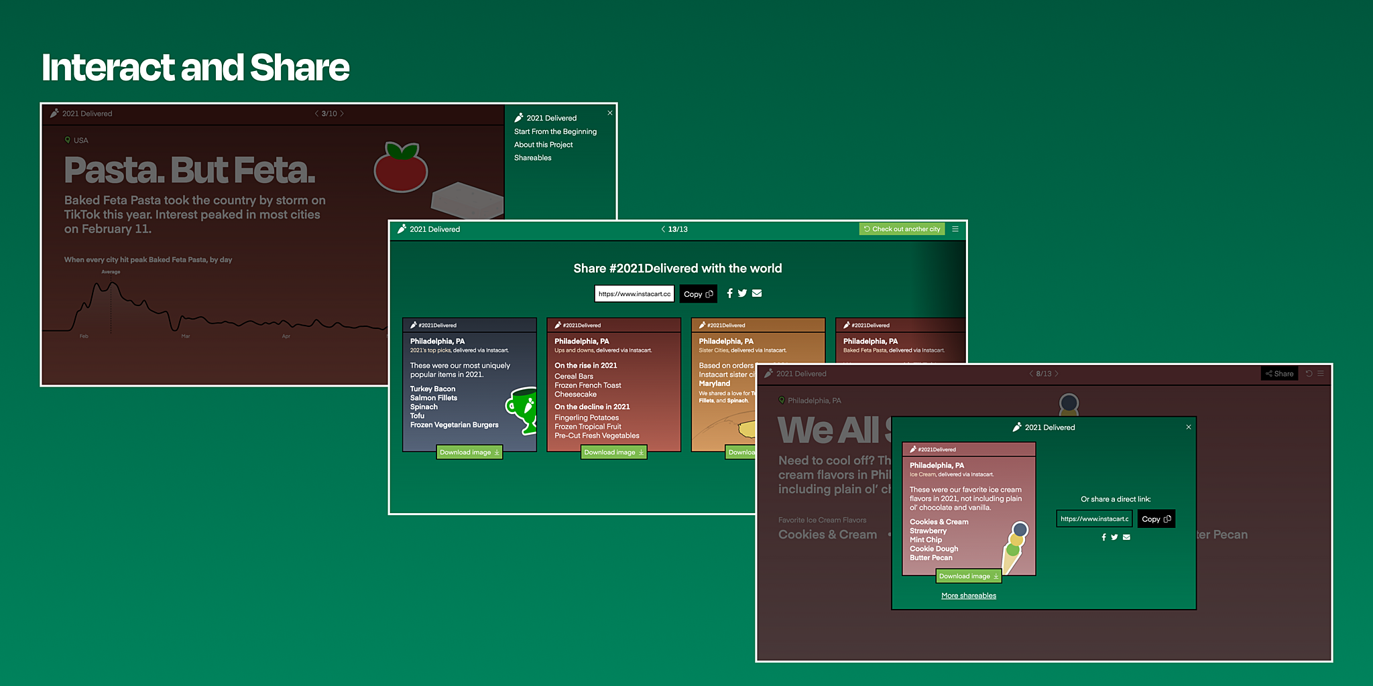Click the 'Share #2021Delivered with the world' heading
Image resolution: width=1373 pixels, height=686 pixels.
pyautogui.click(x=677, y=268)
